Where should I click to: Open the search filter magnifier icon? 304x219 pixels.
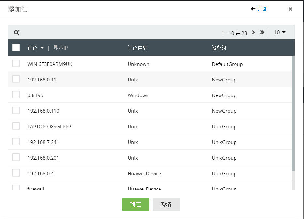coord(16,33)
